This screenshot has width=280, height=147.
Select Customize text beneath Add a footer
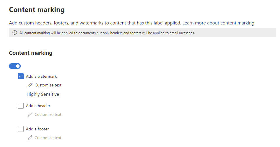(48, 138)
